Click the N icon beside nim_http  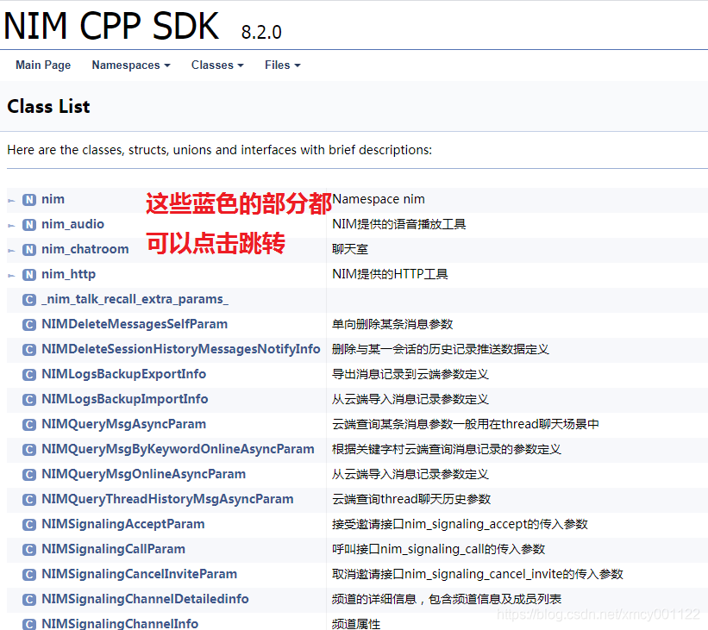tap(29, 275)
